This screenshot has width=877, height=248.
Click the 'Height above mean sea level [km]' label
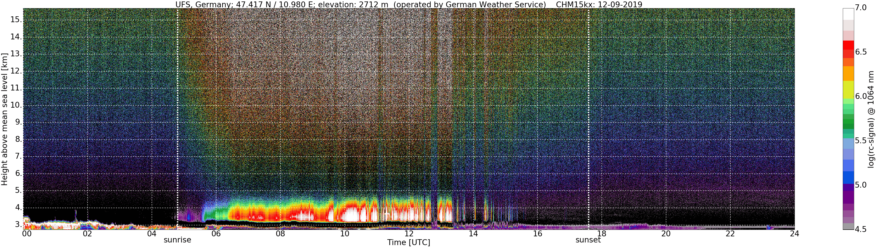[4, 119]
